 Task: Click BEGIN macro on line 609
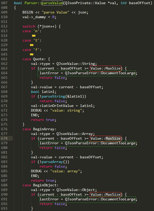click(x=28, y=12)
